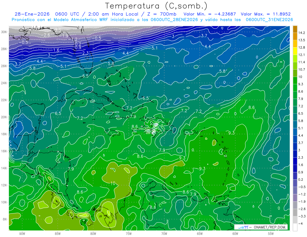
Task: Click the colorbar label 14.2
Action: [x=302, y=32]
